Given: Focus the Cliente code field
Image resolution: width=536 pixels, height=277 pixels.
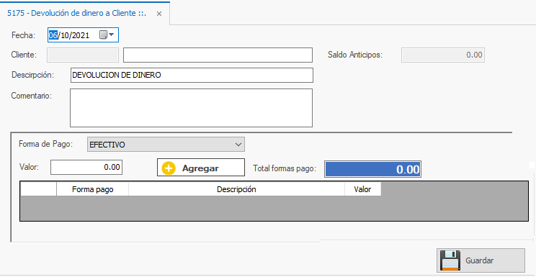Looking at the screenshot, I should [83, 55].
